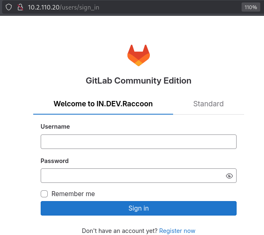Show password with the eye icon
This screenshot has width=264, height=235.
(x=229, y=176)
